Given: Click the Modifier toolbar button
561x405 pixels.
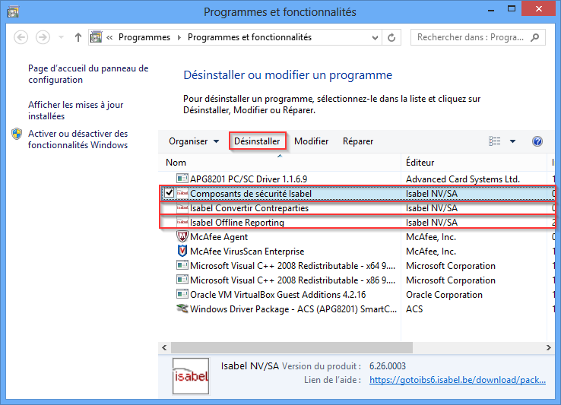Looking at the screenshot, I should [311, 141].
